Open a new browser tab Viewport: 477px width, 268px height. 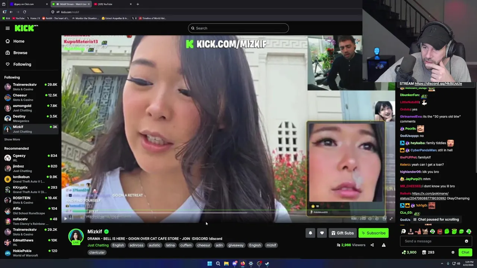click(x=138, y=4)
